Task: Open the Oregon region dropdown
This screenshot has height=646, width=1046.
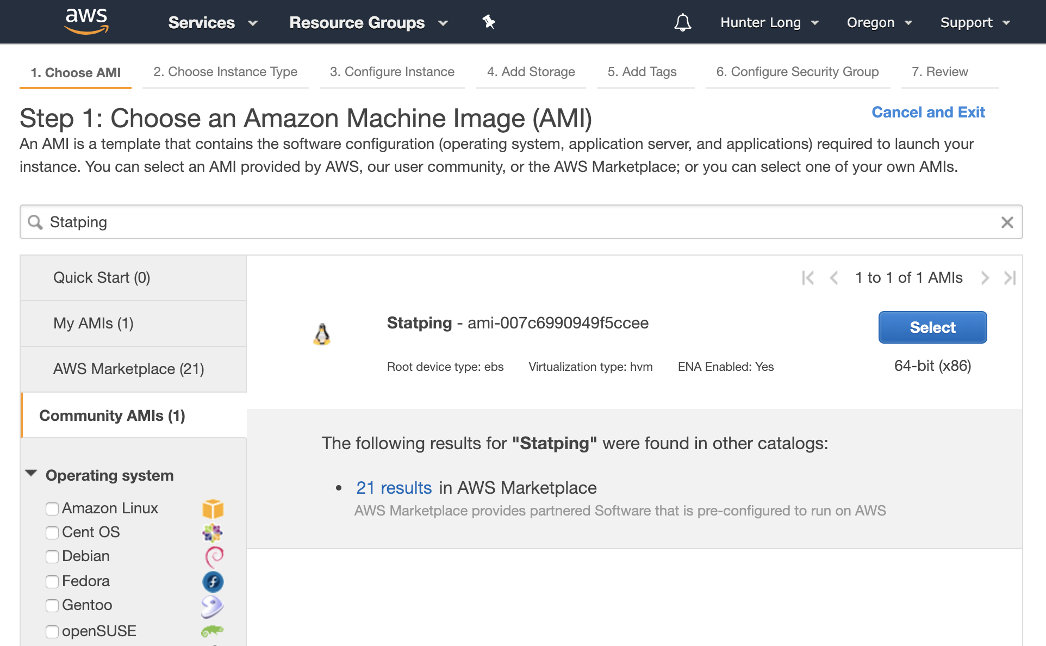Action: coord(879,22)
